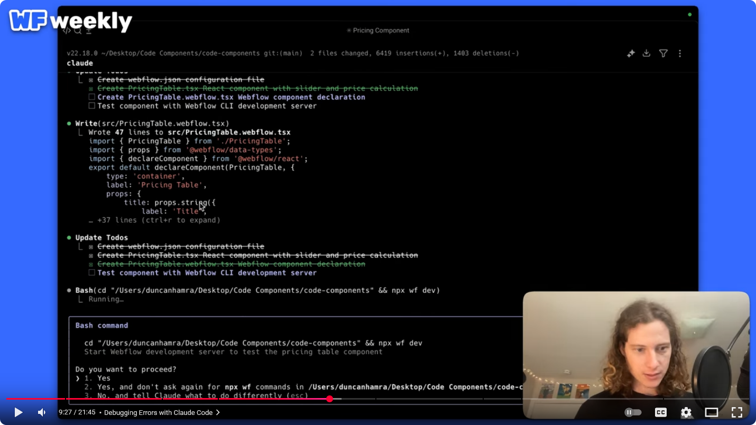Click the green status dot at terminal top right
Screen dimensions: 756x425
coord(690,14)
